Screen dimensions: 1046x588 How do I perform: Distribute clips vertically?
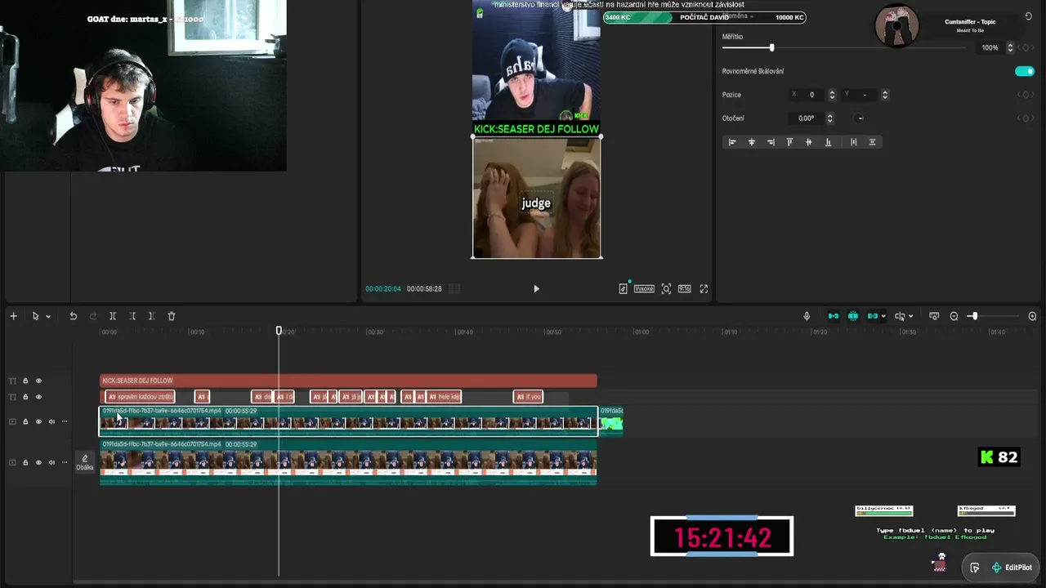point(872,142)
